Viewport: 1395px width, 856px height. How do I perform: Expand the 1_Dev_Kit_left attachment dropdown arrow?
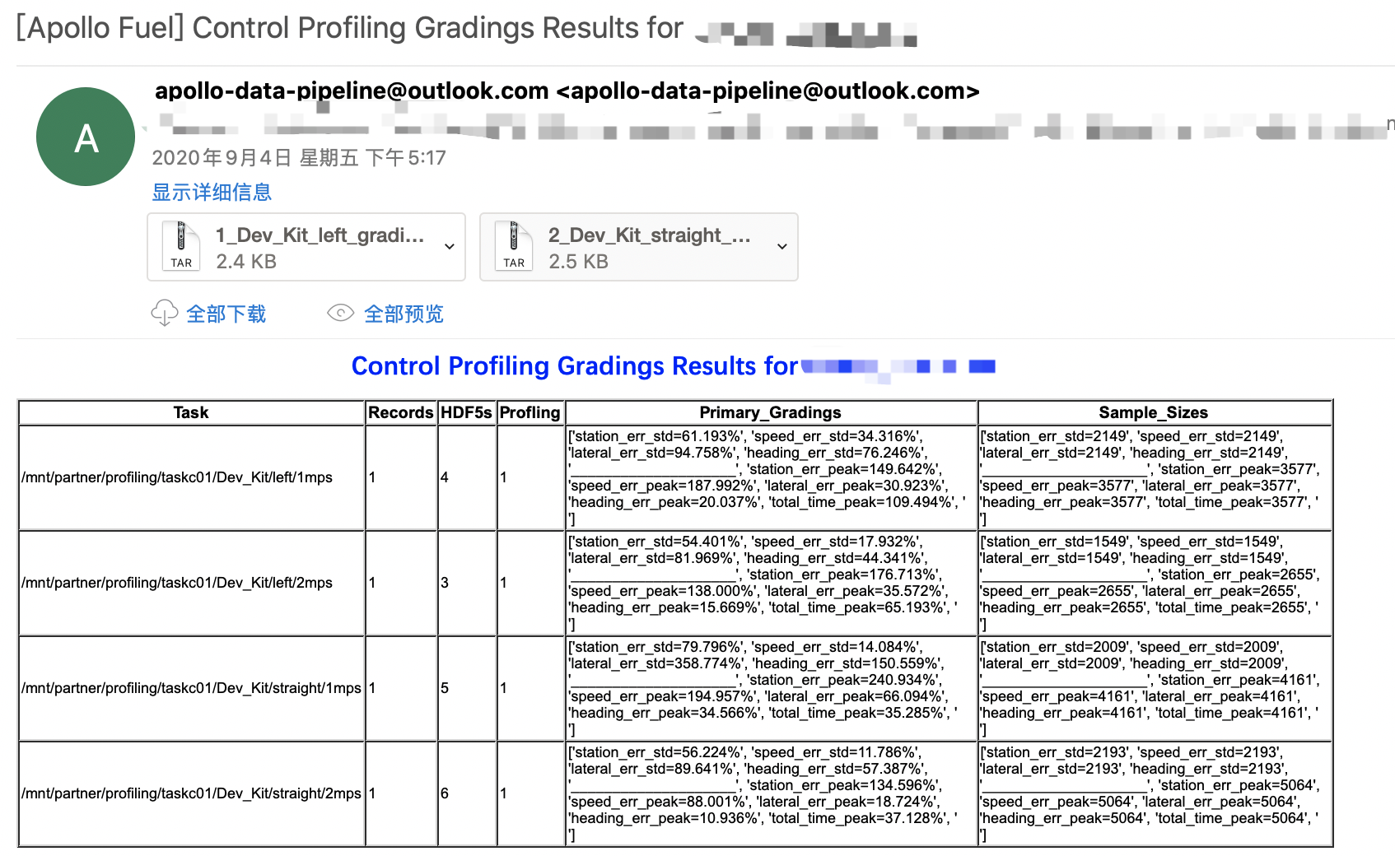click(450, 246)
